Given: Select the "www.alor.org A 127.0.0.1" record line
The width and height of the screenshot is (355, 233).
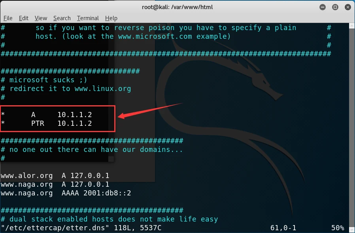Looking at the screenshot, I should point(55,176).
